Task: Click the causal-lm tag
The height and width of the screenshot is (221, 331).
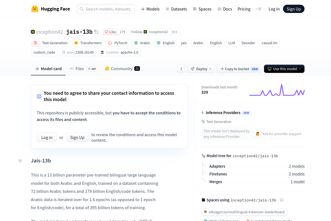Action: point(270,43)
